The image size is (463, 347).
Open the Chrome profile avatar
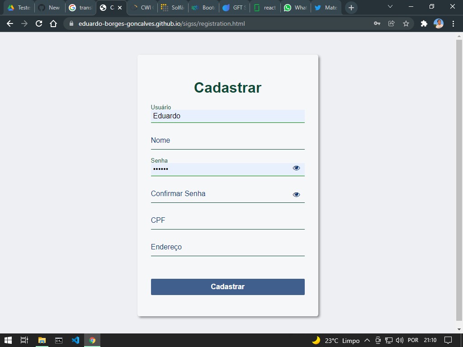[439, 23]
